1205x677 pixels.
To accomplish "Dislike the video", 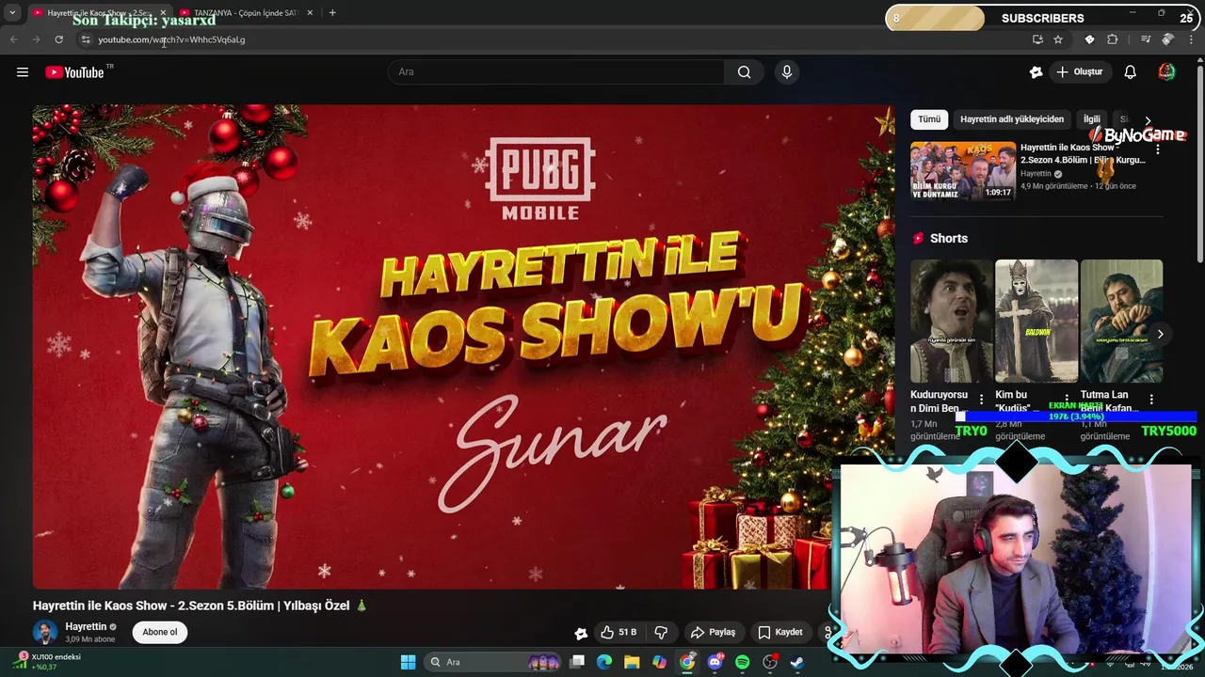I will [662, 632].
